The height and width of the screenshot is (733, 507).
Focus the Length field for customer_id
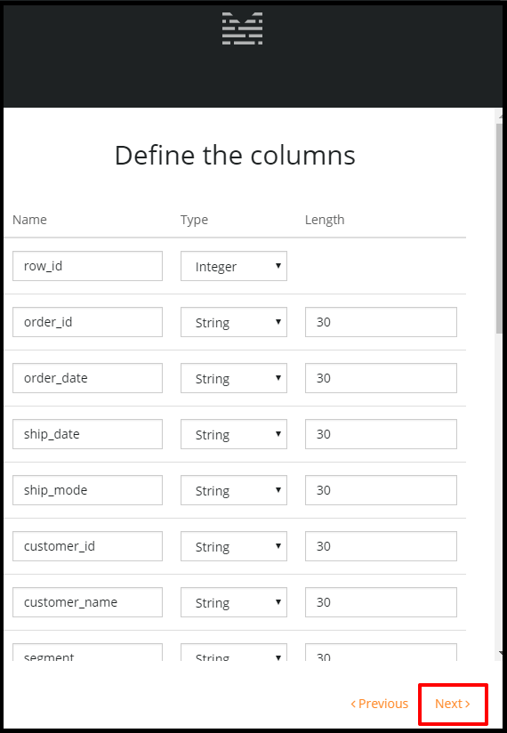point(381,546)
